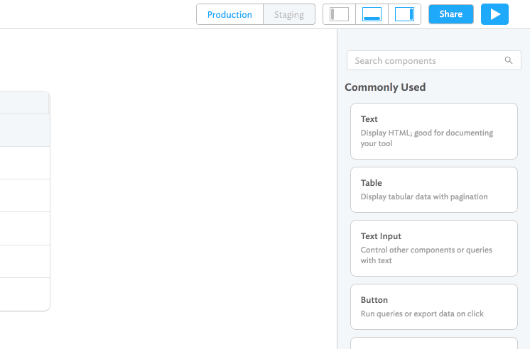Viewport: 530px width, 349px height.
Task: Click the Commonly Used section heading
Action: tap(385, 87)
